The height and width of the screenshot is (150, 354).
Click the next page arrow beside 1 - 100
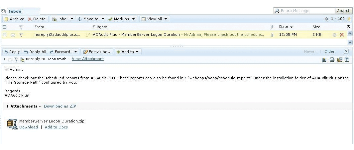tap(349, 19)
